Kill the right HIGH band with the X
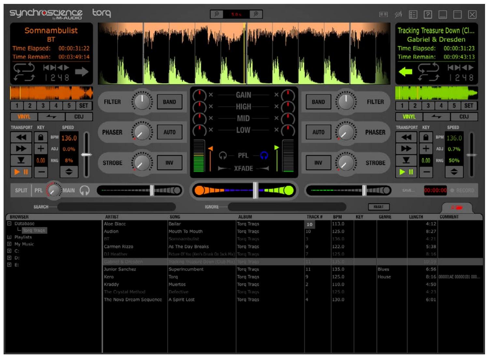The width and height of the screenshot is (487, 356). coord(276,107)
